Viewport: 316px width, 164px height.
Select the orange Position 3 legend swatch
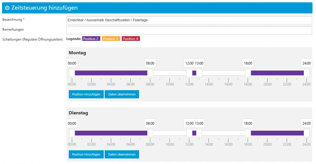pyautogui.click(x=111, y=39)
